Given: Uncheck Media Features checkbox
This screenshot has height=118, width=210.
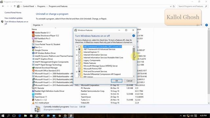Looking at the screenshot, I should pyautogui.click(x=79, y=63).
